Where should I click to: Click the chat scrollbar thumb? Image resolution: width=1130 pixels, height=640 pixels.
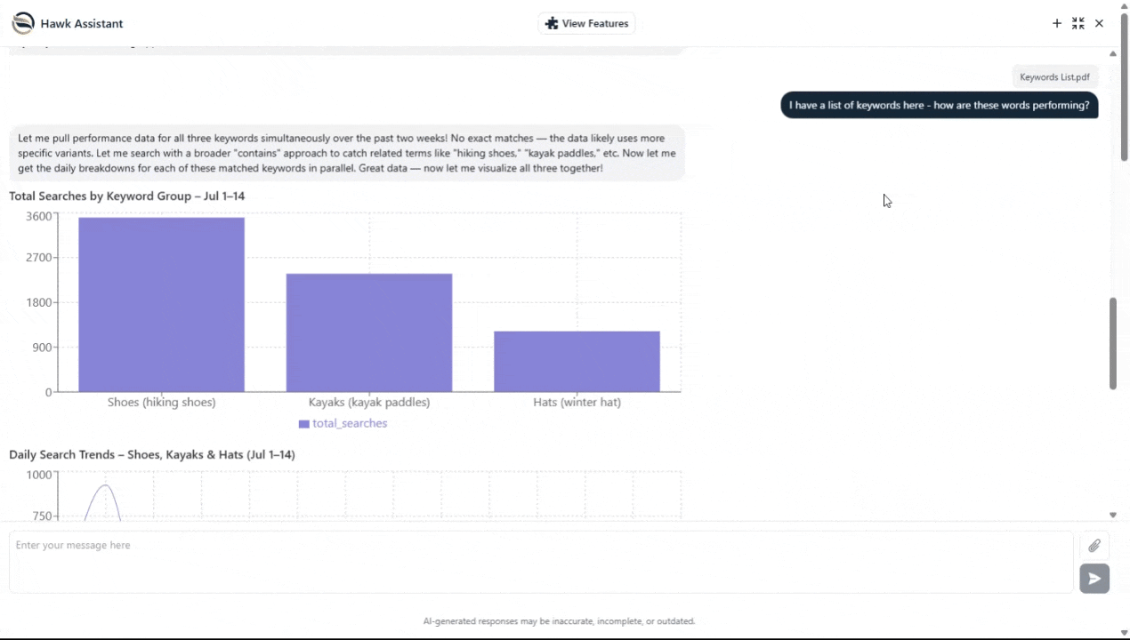(1113, 343)
